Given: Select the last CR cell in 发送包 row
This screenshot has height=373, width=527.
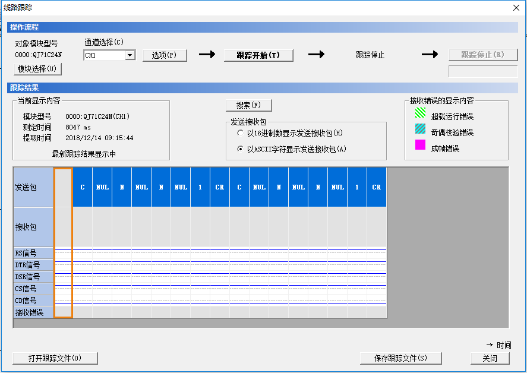Looking at the screenshot, I should (x=377, y=187).
